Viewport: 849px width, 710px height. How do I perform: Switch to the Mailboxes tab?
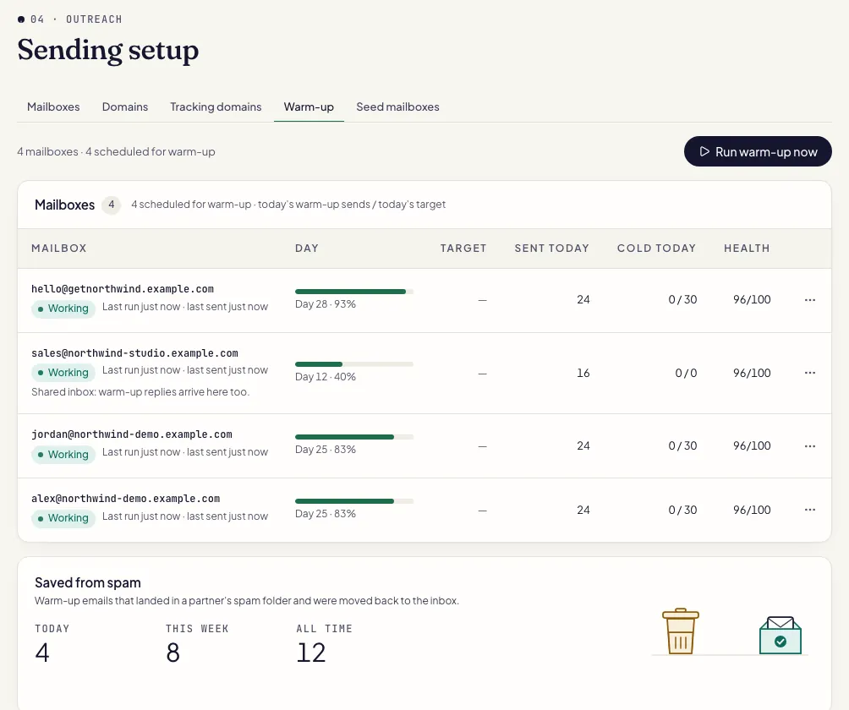pos(53,106)
